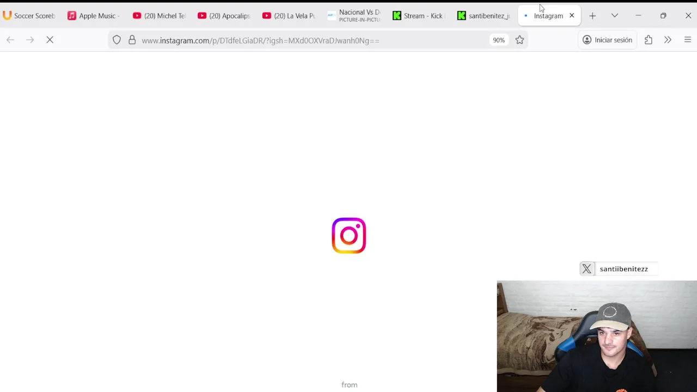697x392 pixels.
Task: Open the extensions puzzle icon
Action: point(648,40)
